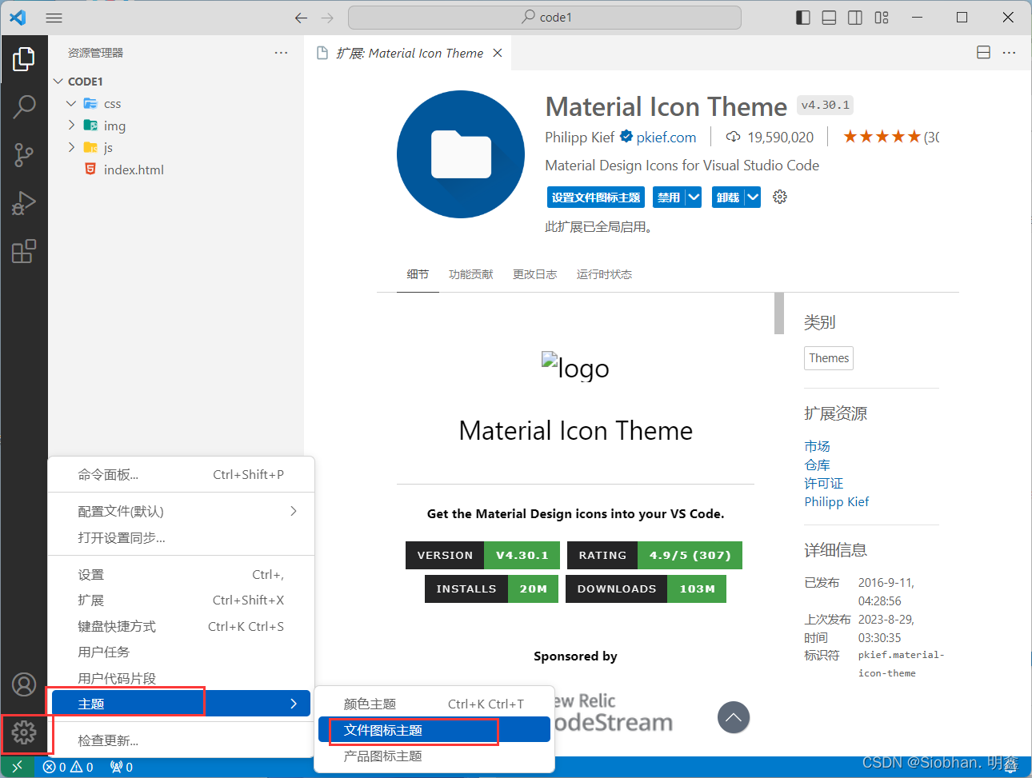Viewport: 1032px width, 778px height.
Task: Switch to the 更改日志 tab
Action: click(x=534, y=274)
